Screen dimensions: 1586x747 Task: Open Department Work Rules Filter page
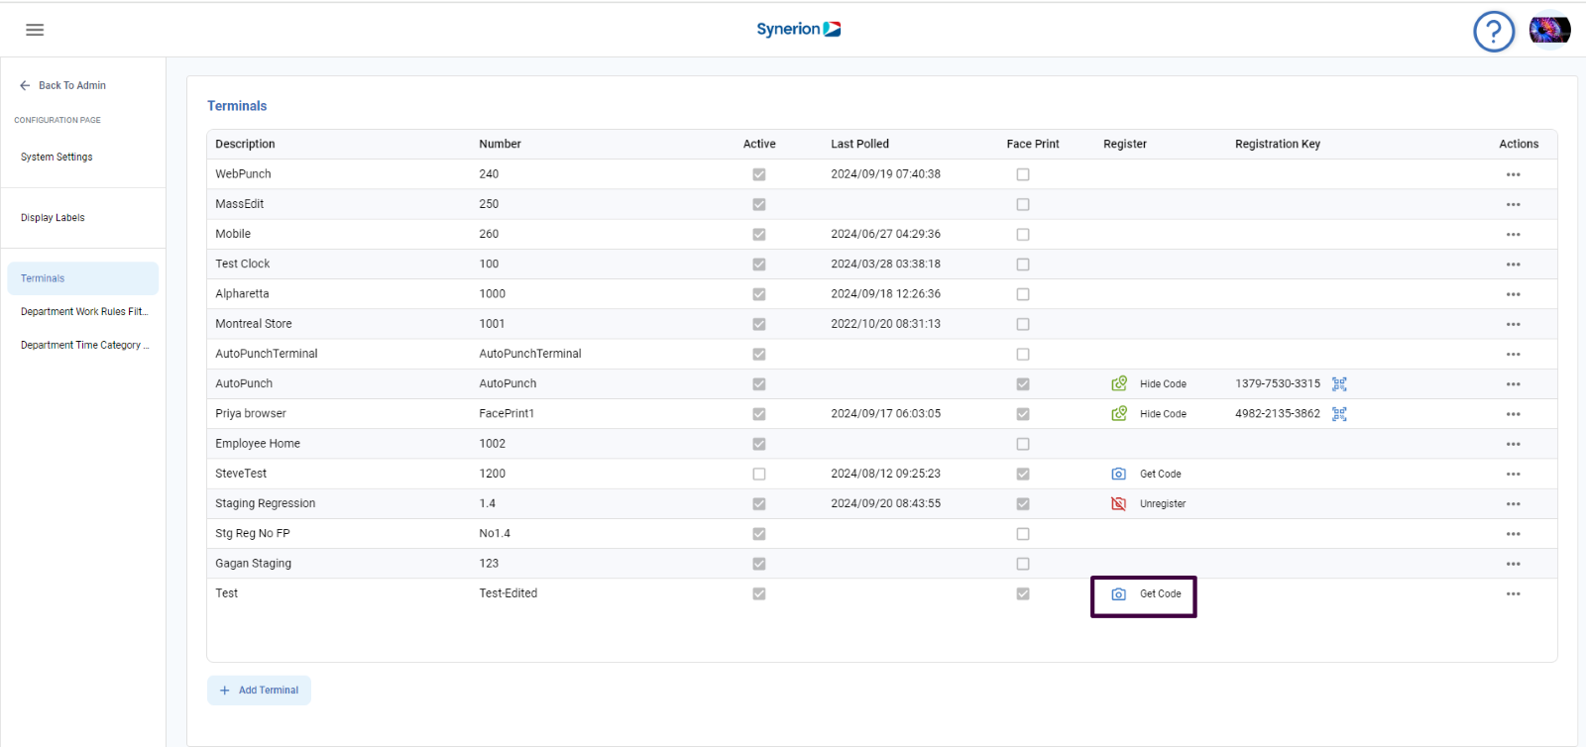pos(84,311)
